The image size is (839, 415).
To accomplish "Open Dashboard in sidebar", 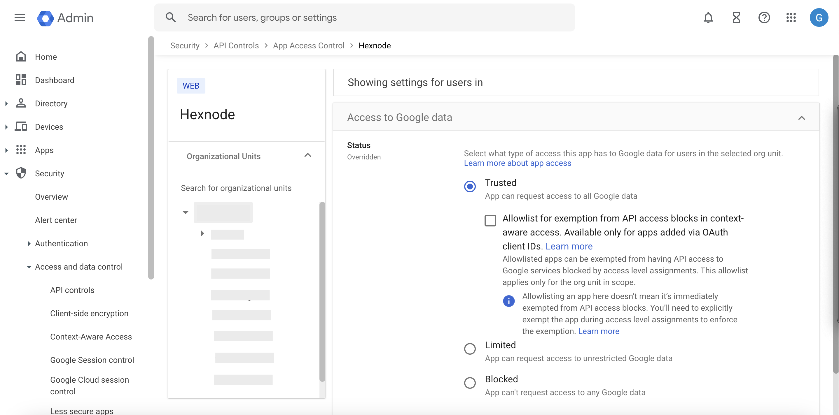I will pyautogui.click(x=55, y=80).
